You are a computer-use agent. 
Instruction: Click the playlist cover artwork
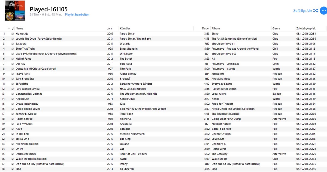point(14,11)
